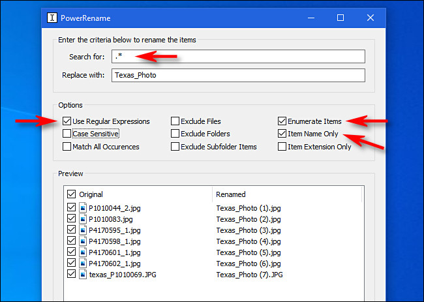Click file icon beside texas_P1010069.JPG
Viewport: 424px width, 302px height.
click(83, 275)
